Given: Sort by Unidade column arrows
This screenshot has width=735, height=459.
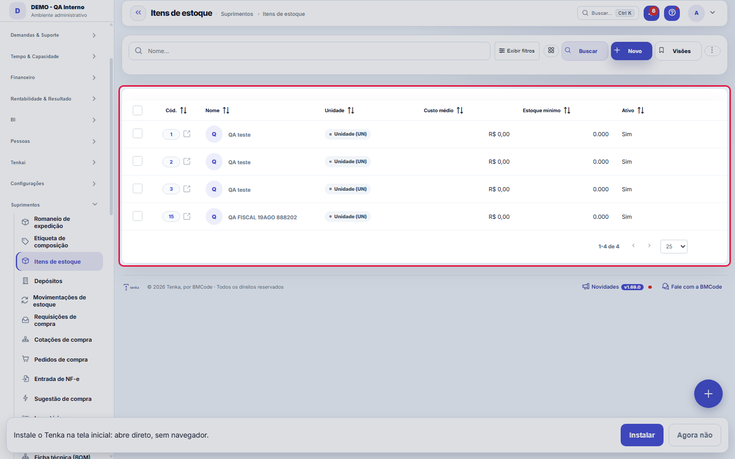Looking at the screenshot, I should tap(351, 111).
